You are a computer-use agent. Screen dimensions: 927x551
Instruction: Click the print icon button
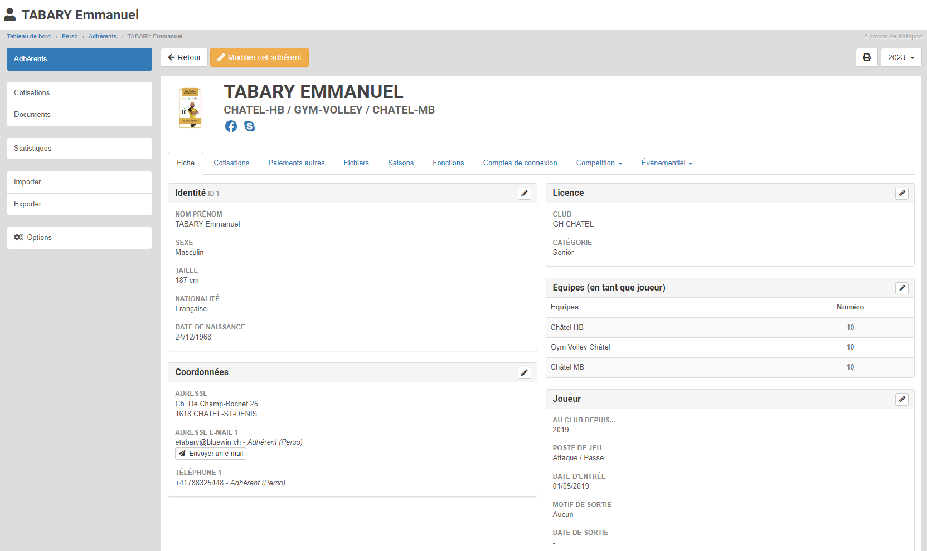(x=866, y=57)
